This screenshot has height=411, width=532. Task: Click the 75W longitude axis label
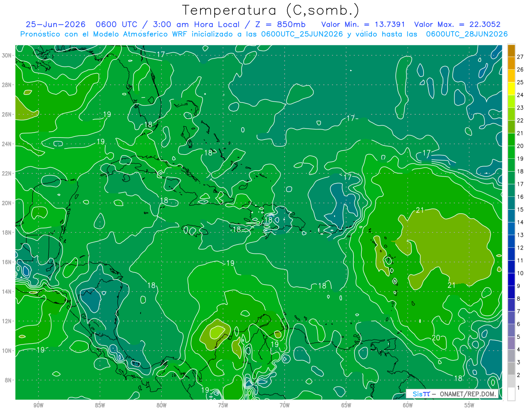[223, 405]
